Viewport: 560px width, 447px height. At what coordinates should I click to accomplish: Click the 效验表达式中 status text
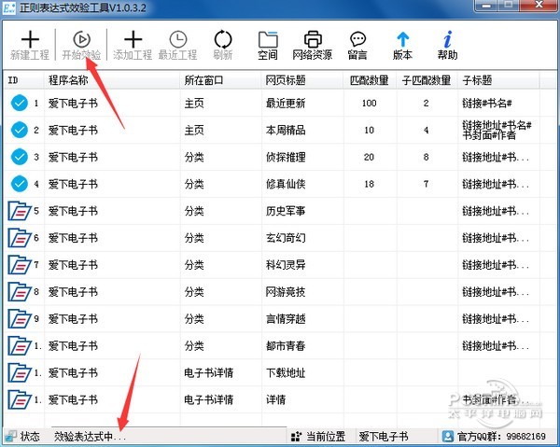point(90,437)
